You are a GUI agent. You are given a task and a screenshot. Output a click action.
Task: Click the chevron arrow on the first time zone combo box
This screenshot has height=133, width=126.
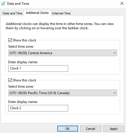tap(115, 53)
